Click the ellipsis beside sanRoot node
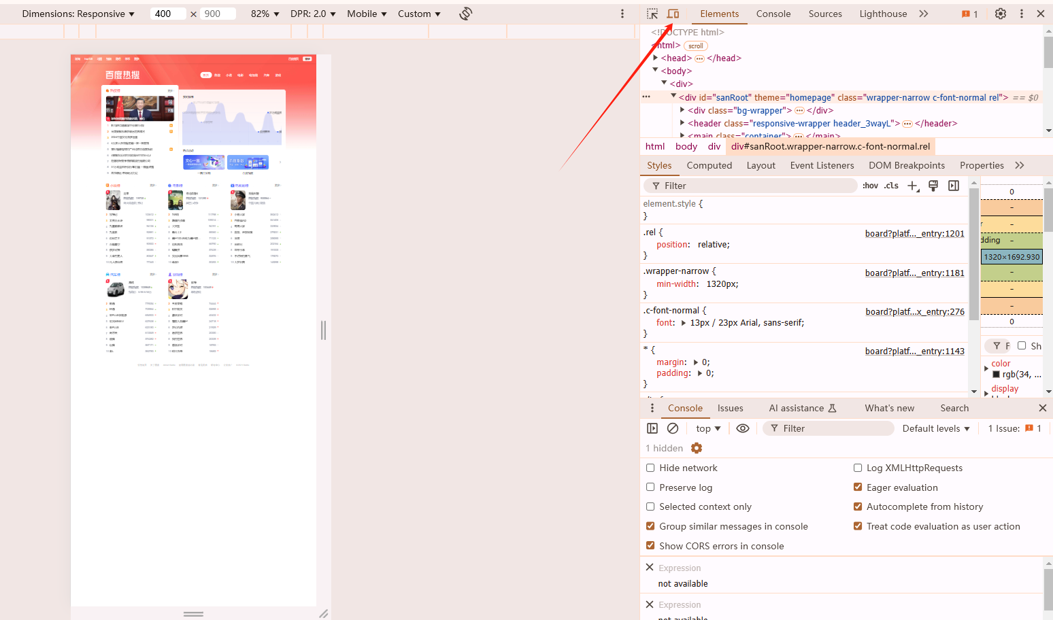The height and width of the screenshot is (620, 1053). coord(646,97)
